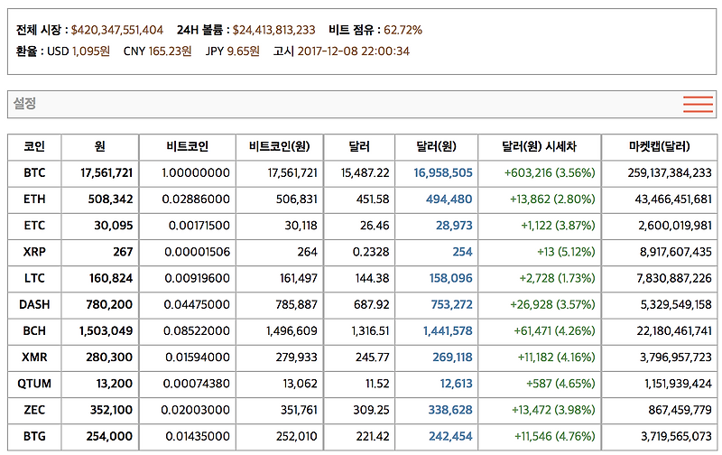Screen dimensions: 722x455
Task: Click LTC bitcoin-won value 161,497
Action: (299, 278)
